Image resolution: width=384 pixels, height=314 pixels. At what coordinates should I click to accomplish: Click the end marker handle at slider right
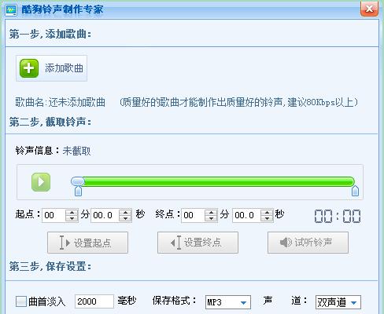coord(355,191)
